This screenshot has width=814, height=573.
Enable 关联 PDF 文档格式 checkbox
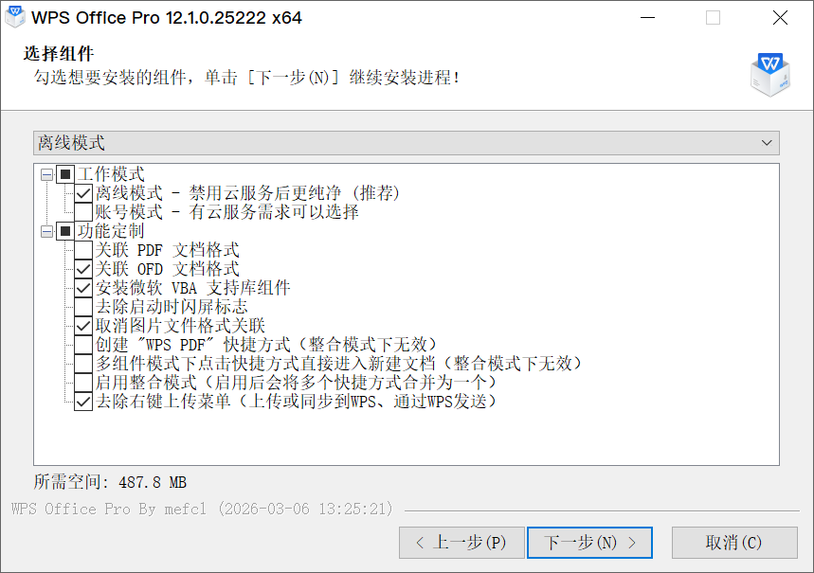click(83, 250)
